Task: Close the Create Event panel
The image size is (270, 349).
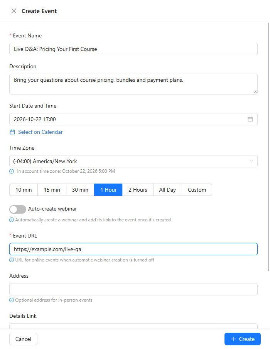Action: pos(14,11)
